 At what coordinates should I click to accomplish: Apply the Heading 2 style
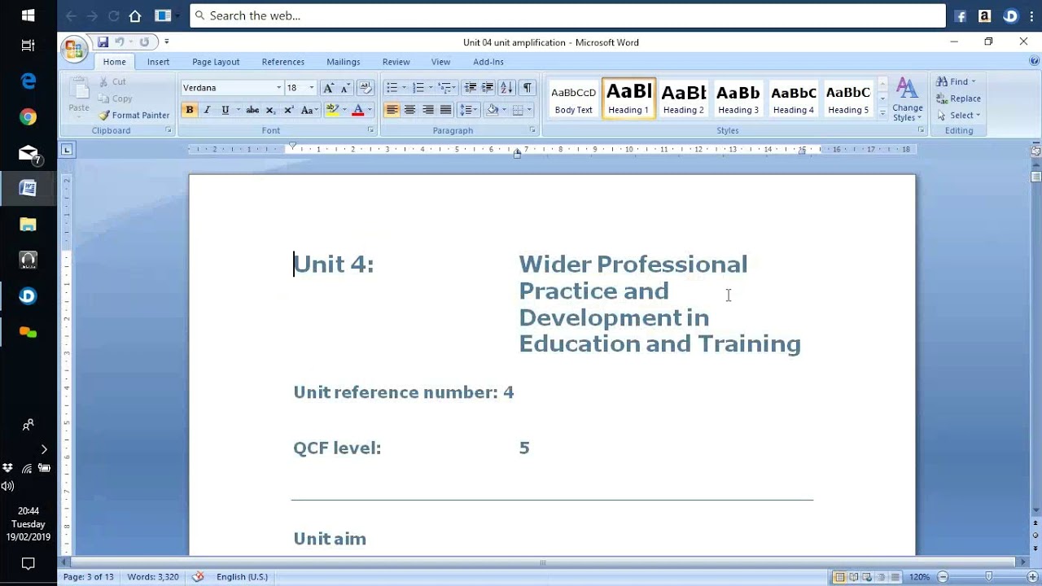pos(683,98)
